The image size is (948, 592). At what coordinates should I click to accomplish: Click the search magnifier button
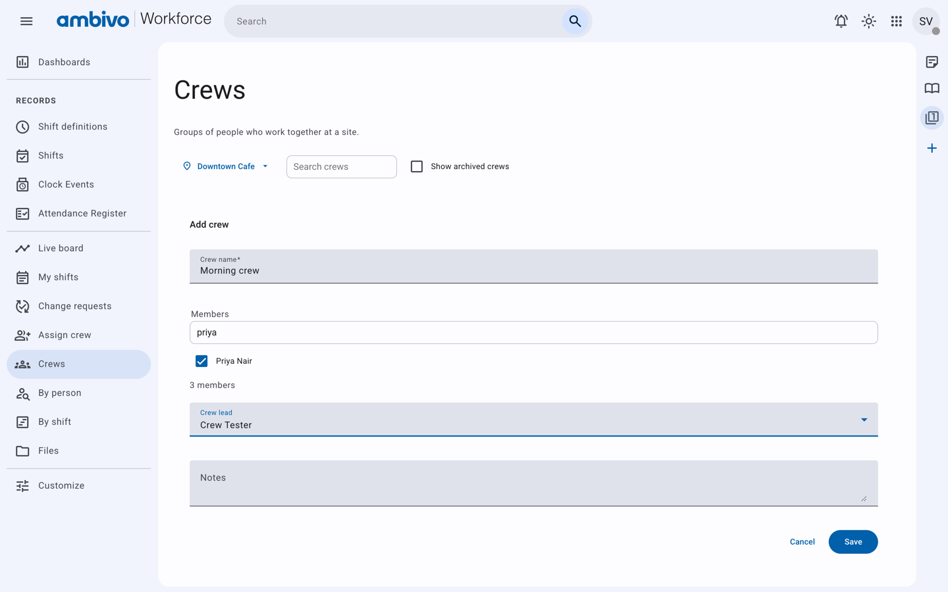575,21
